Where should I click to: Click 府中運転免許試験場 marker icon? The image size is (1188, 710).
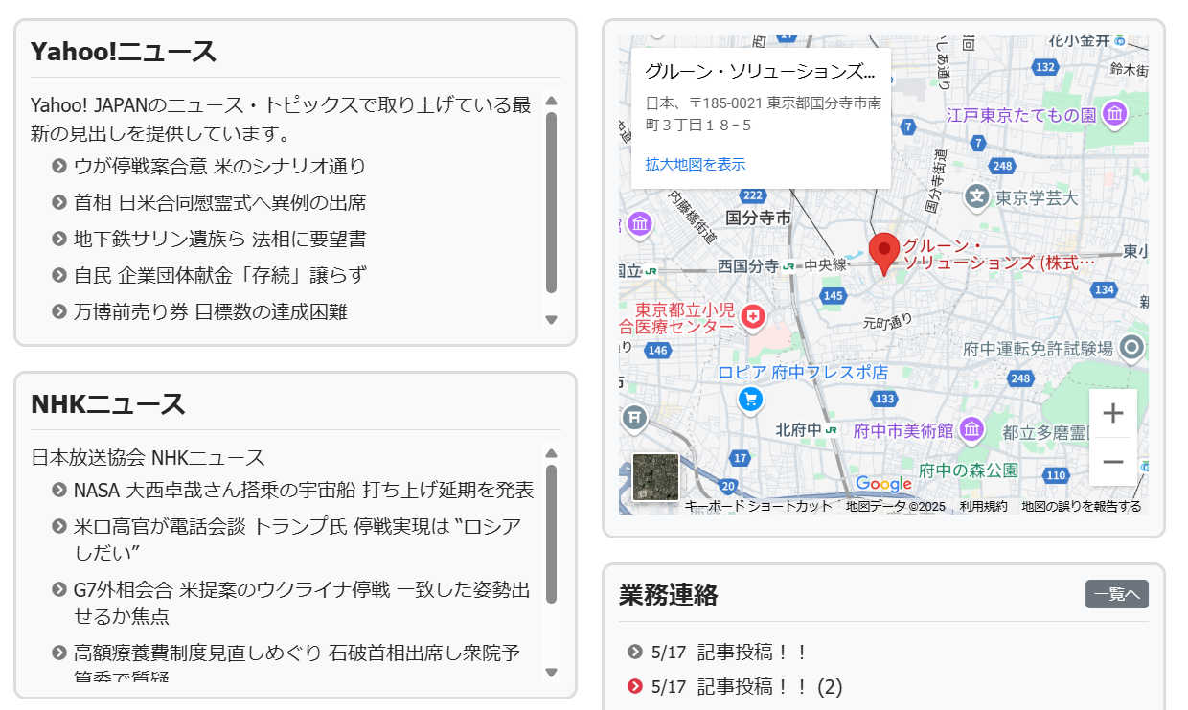tap(1132, 348)
